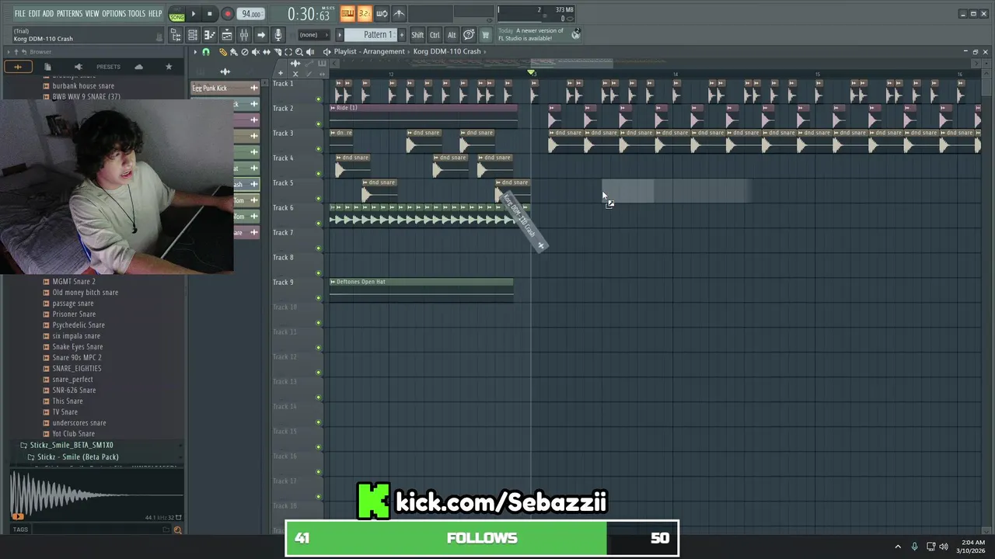Open Windows volume tray icon
This screenshot has width=995, height=559.
[x=944, y=547]
